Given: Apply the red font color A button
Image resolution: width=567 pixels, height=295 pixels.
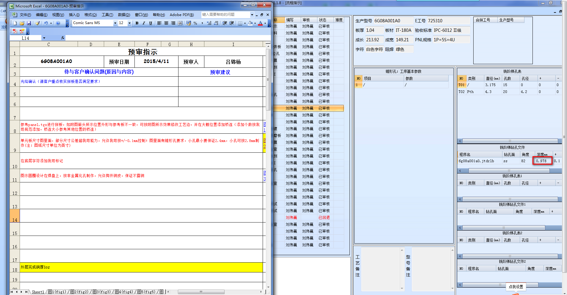Looking at the screenshot, I should [261, 23].
